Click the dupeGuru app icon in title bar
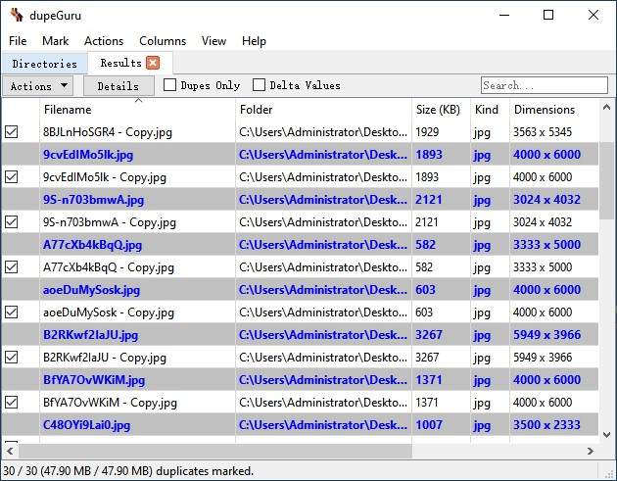Screen dimensions: 617x481 pyautogui.click(x=16, y=15)
